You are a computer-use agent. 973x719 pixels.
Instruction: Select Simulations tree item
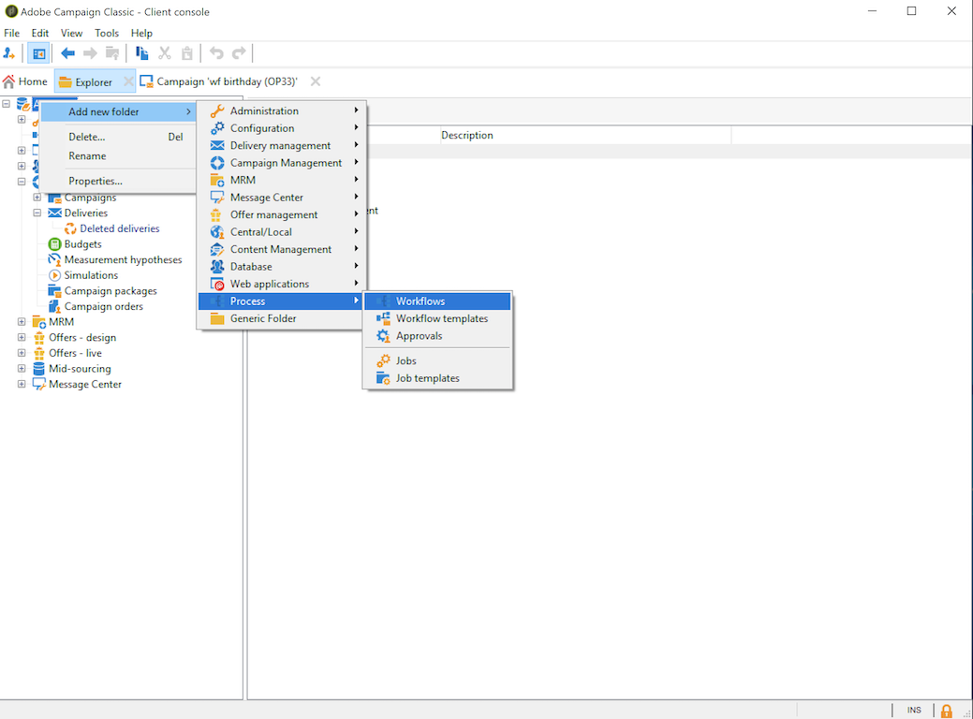(91, 275)
